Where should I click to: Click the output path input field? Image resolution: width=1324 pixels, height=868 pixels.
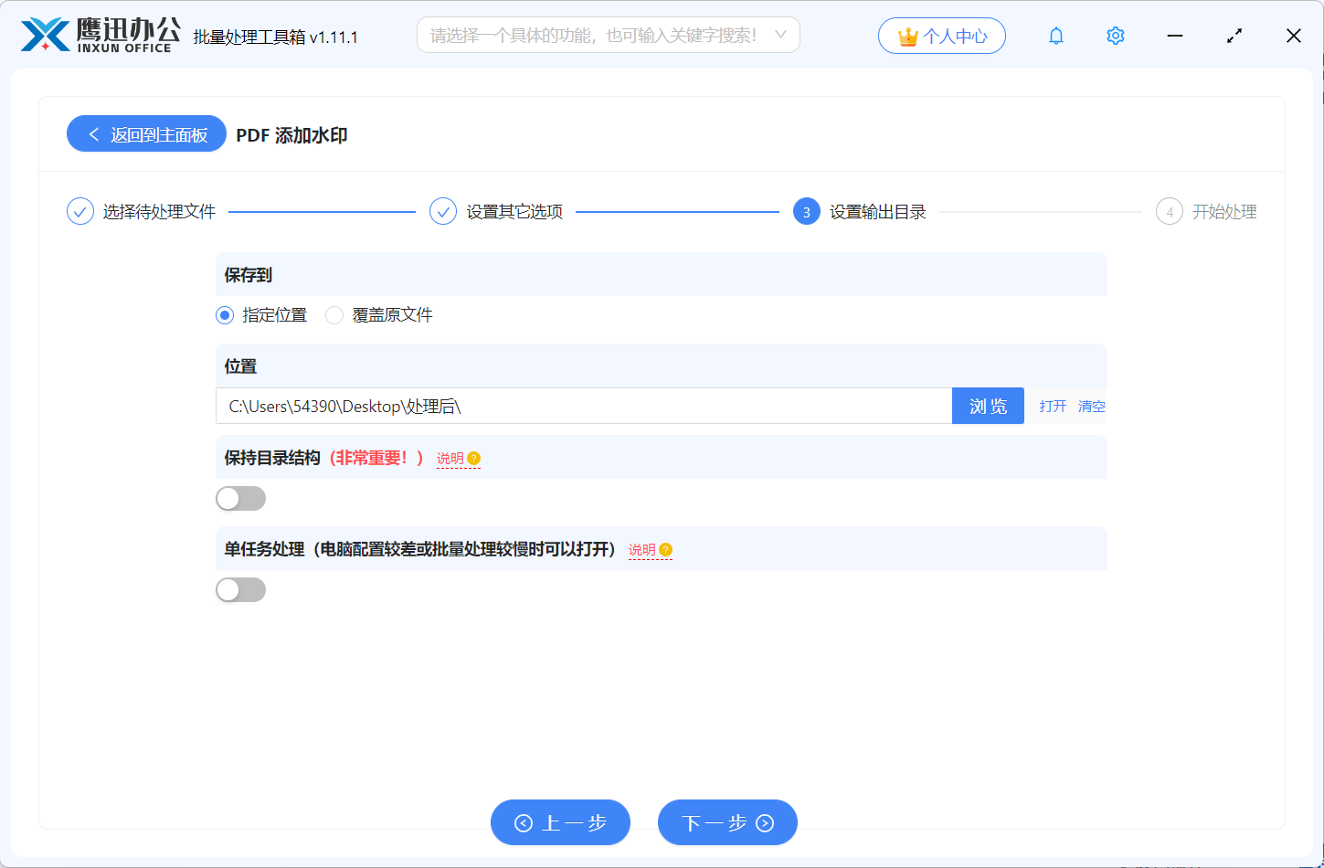coord(585,405)
